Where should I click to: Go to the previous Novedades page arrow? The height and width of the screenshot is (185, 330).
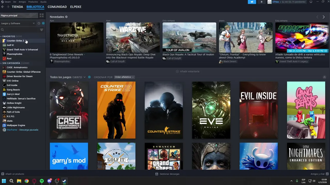(317, 17)
